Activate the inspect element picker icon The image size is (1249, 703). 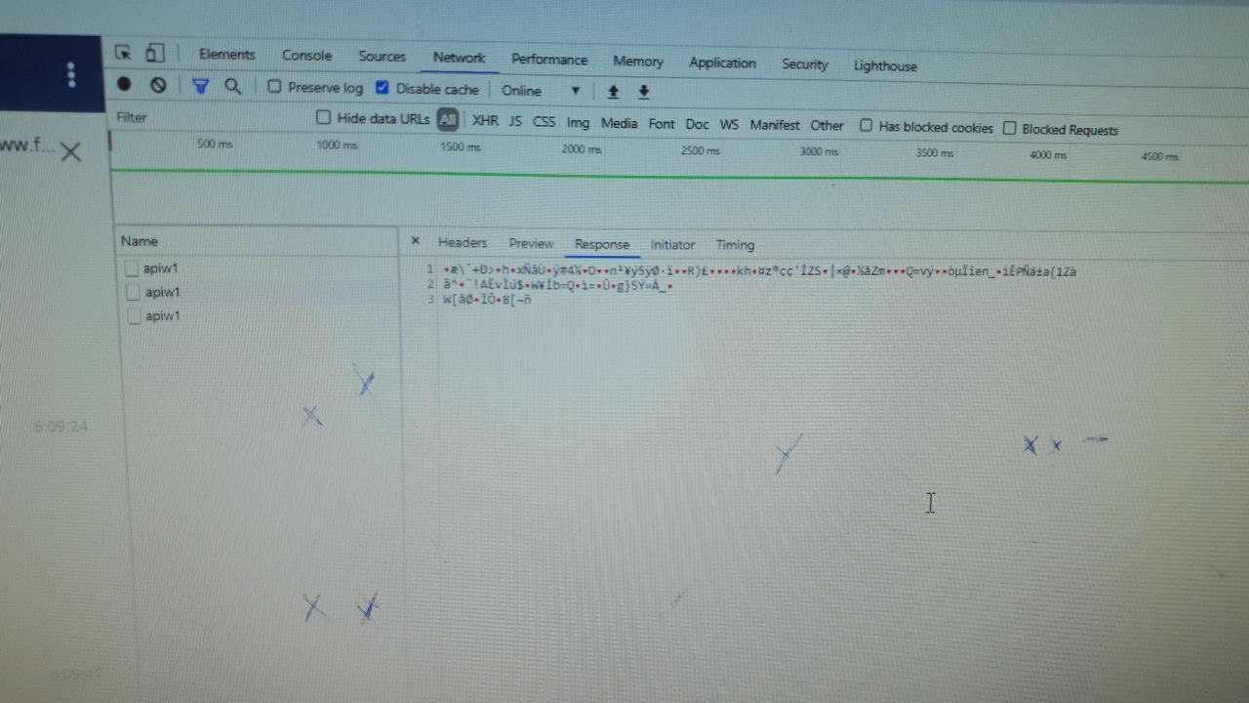123,53
